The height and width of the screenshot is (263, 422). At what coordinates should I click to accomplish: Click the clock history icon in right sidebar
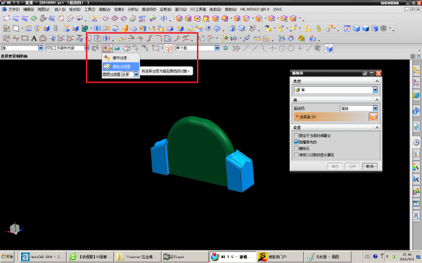416,142
